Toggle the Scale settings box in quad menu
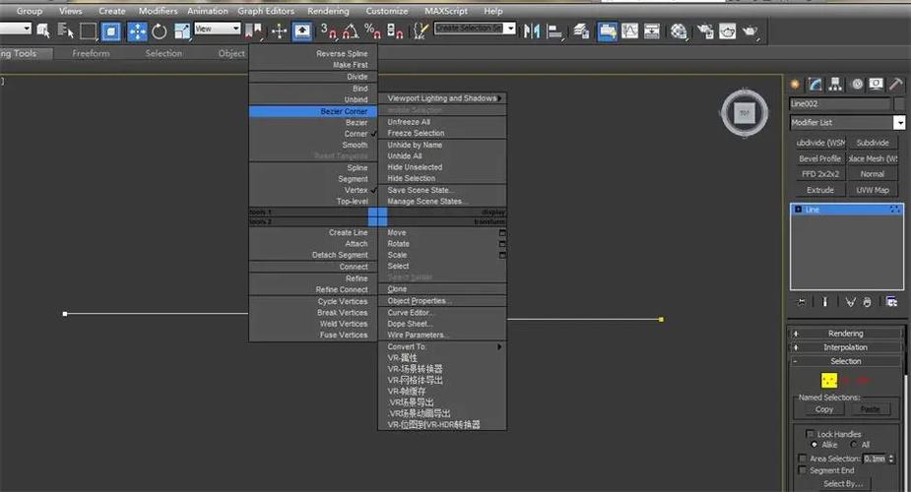The height and width of the screenshot is (492, 911). [x=502, y=255]
